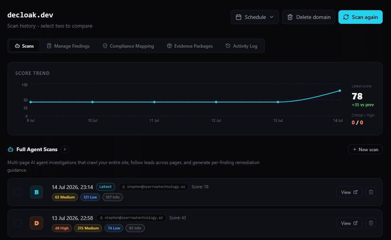Click the 107 Info badge
The image size is (391, 240).
point(112,197)
